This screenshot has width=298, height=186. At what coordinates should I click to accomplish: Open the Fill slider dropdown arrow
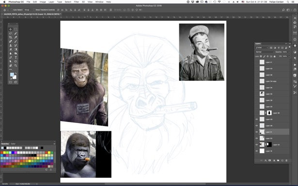click(289, 56)
